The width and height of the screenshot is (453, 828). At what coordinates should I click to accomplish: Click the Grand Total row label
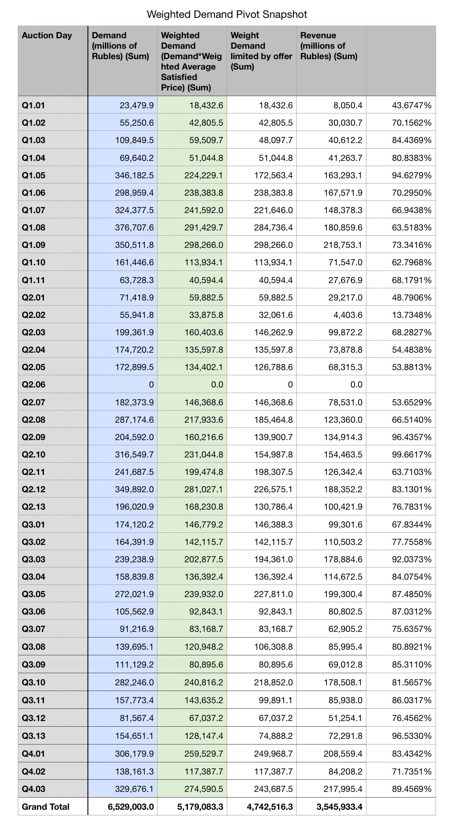[x=53, y=807]
